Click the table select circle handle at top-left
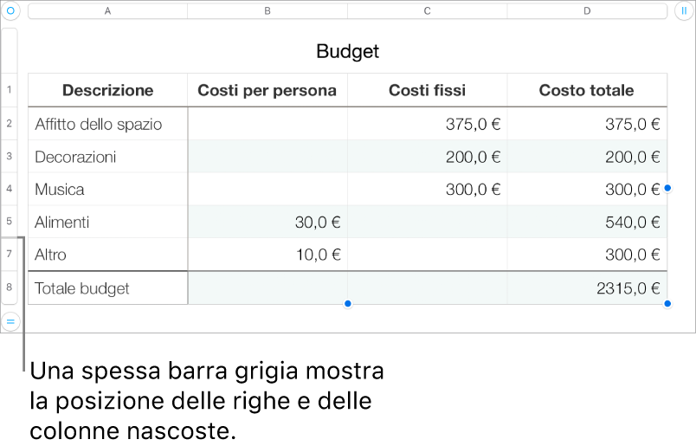The width and height of the screenshot is (696, 446). (x=10, y=10)
